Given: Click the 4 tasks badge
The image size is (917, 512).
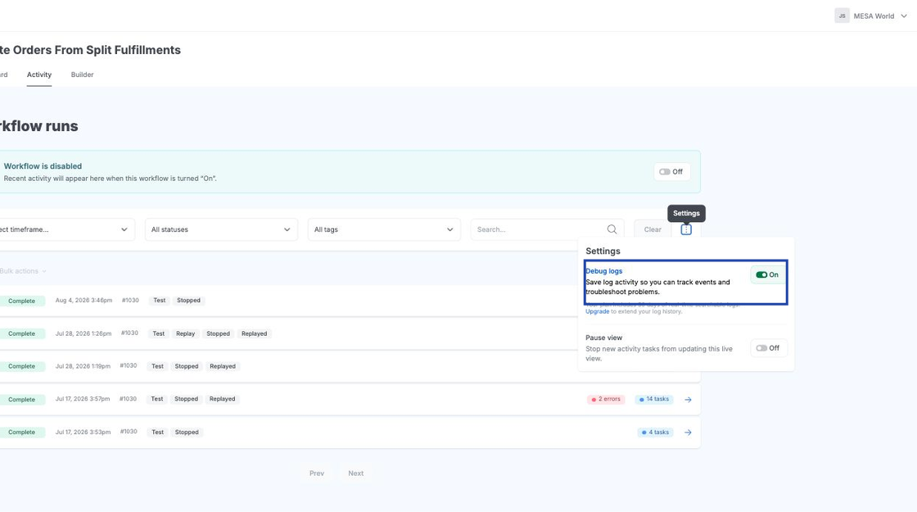Looking at the screenshot, I should pyautogui.click(x=655, y=433).
